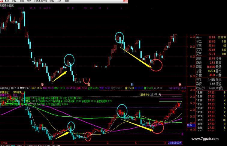Open the 功能 menu
Screen dimensions: 227x146
[x=14, y=1]
